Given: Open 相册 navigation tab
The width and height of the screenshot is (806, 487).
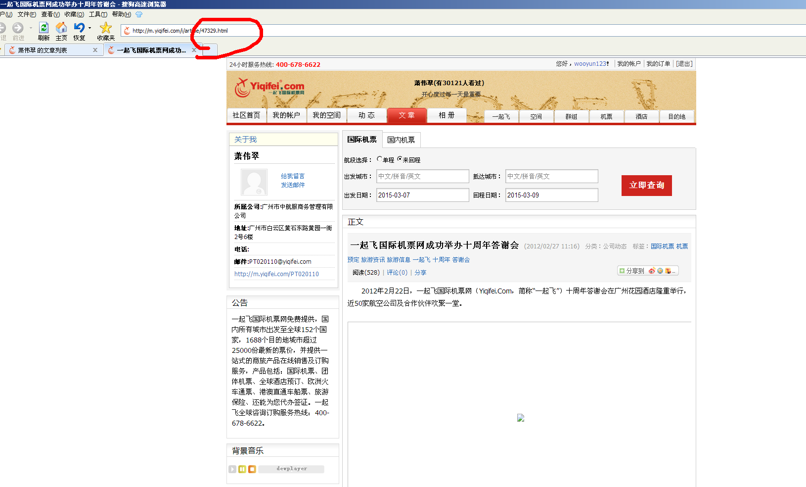Looking at the screenshot, I should 447,115.
